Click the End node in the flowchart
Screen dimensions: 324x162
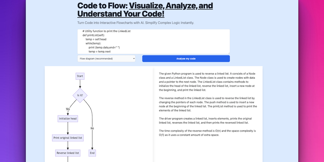coord(92,153)
